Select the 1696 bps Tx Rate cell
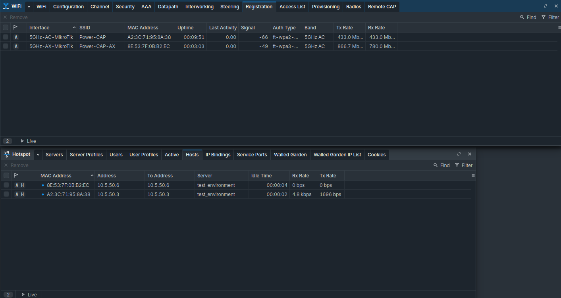561x298 pixels. tap(330, 194)
